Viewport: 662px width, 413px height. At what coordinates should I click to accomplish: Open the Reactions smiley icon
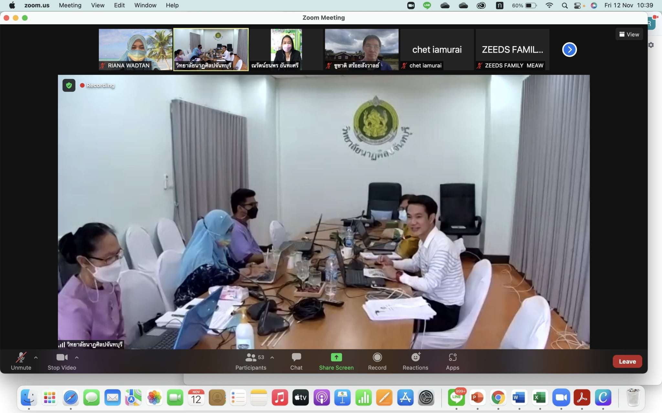pos(415,358)
